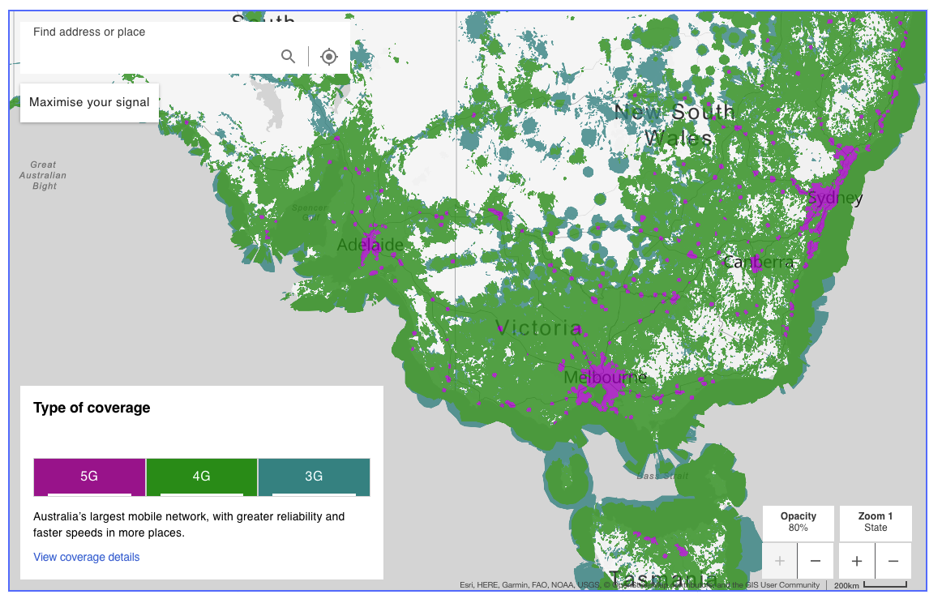The height and width of the screenshot is (603, 942).
Task: Open the Maximise your signal button
Action: [x=89, y=103]
